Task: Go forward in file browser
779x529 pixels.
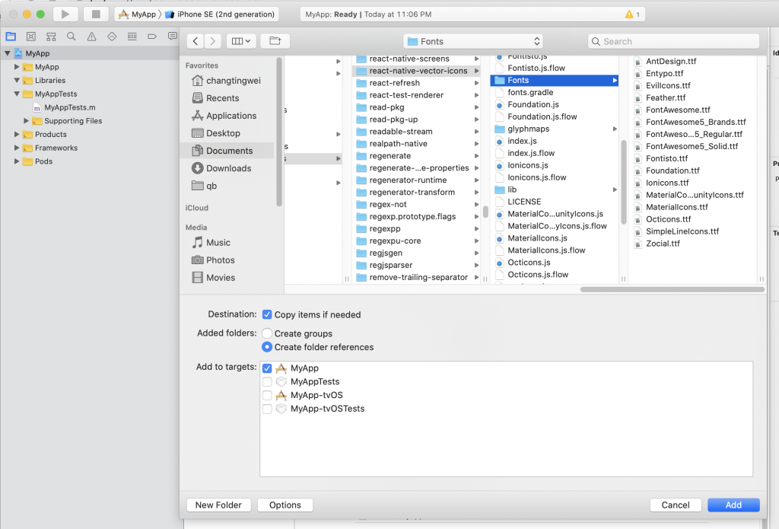Action: coord(213,41)
